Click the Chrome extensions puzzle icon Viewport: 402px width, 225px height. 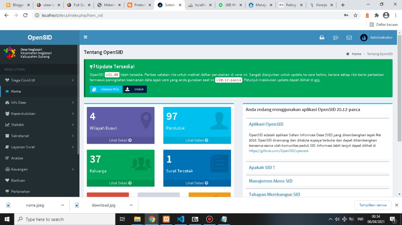[377, 15]
